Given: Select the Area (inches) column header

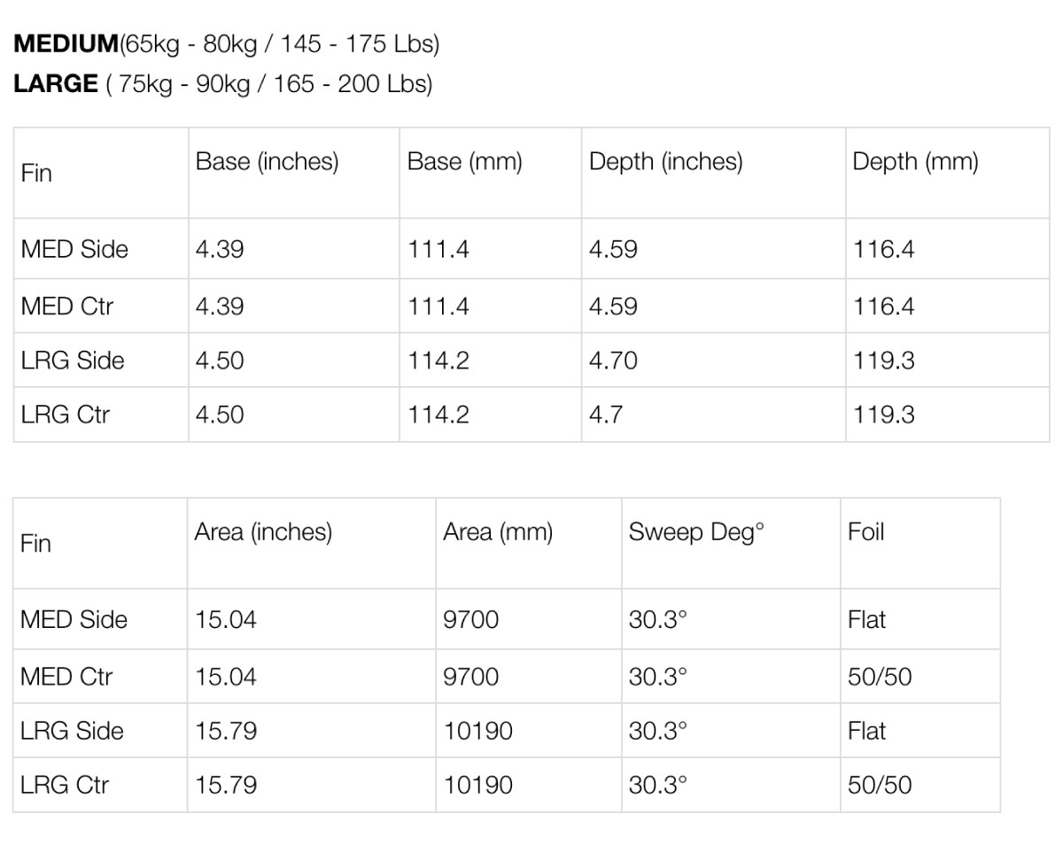Looking at the screenshot, I should point(264,531).
